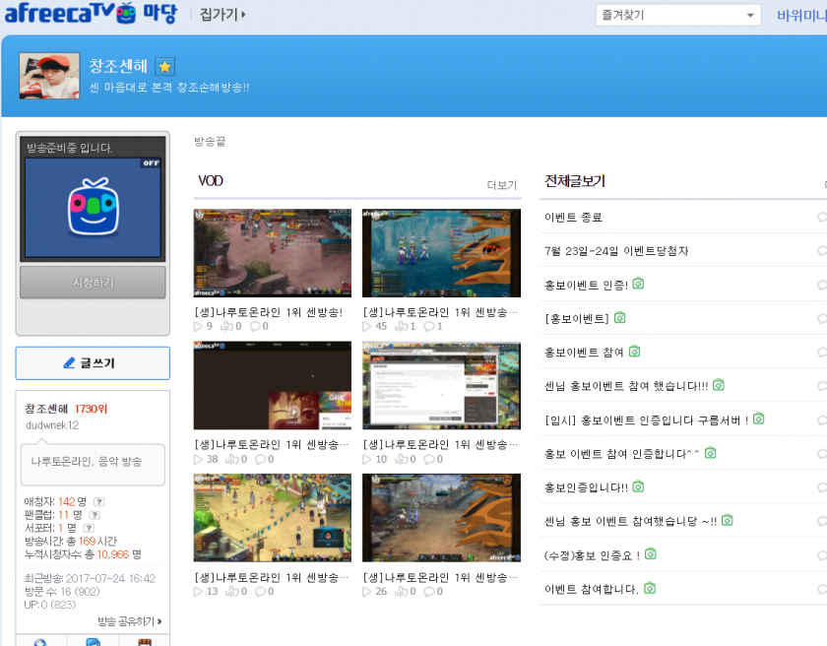
Task: Click 더보기 to see more VODs
Action: 501,185
